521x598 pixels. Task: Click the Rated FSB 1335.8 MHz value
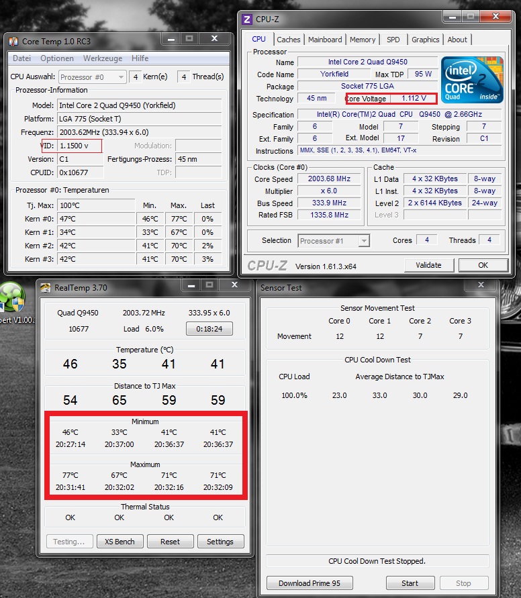(329, 215)
